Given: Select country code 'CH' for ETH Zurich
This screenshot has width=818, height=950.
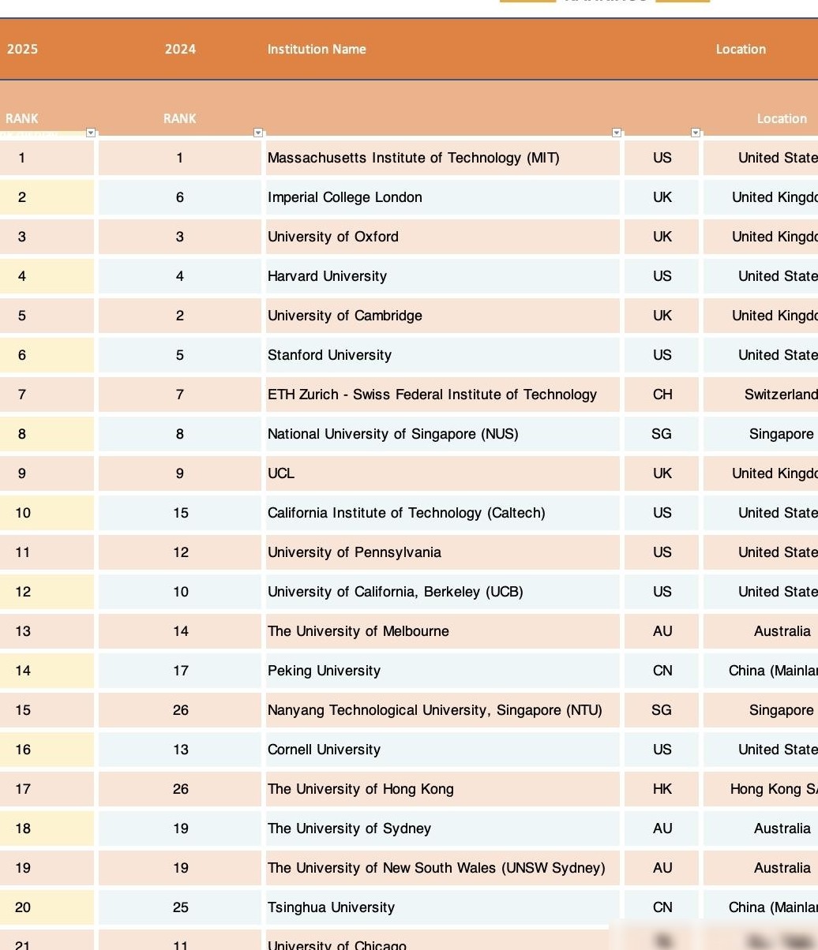Looking at the screenshot, I should pos(662,395).
